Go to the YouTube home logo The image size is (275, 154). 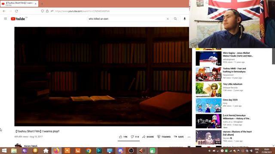tap(18, 19)
